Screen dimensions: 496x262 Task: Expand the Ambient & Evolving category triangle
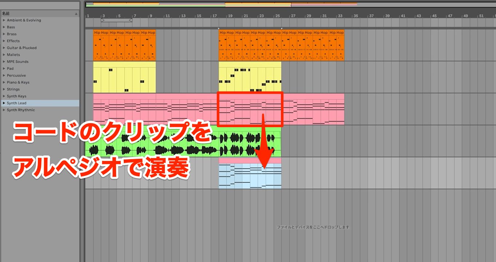pos(4,20)
